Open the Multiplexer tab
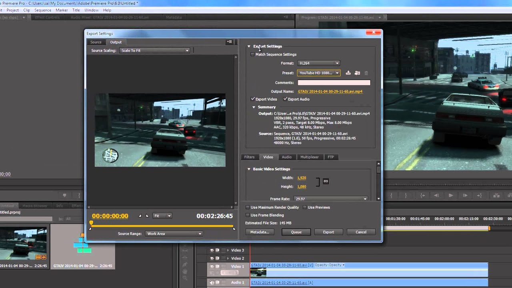The width and height of the screenshot is (512, 288). [310, 157]
